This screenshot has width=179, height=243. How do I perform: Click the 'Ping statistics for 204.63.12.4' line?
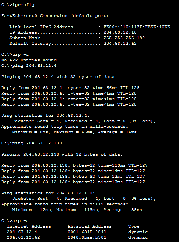click(45, 116)
